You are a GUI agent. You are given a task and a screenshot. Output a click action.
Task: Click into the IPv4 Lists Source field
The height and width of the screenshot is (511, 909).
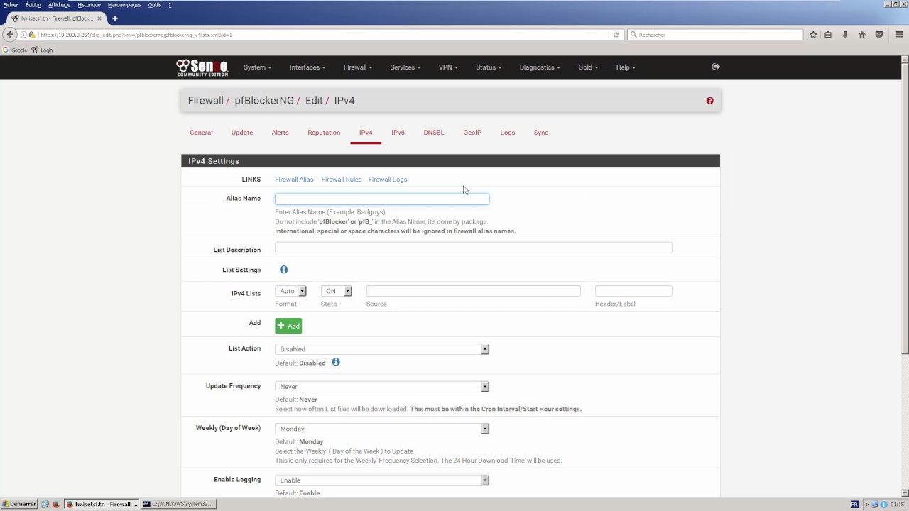(474, 291)
